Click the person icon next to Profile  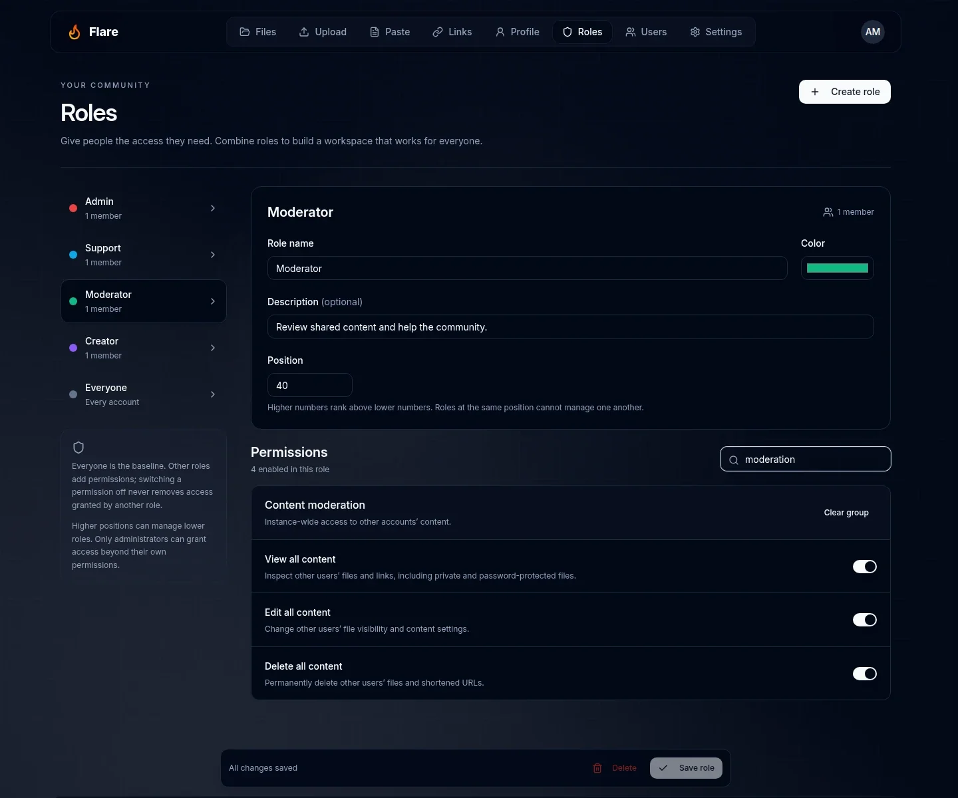coord(500,32)
